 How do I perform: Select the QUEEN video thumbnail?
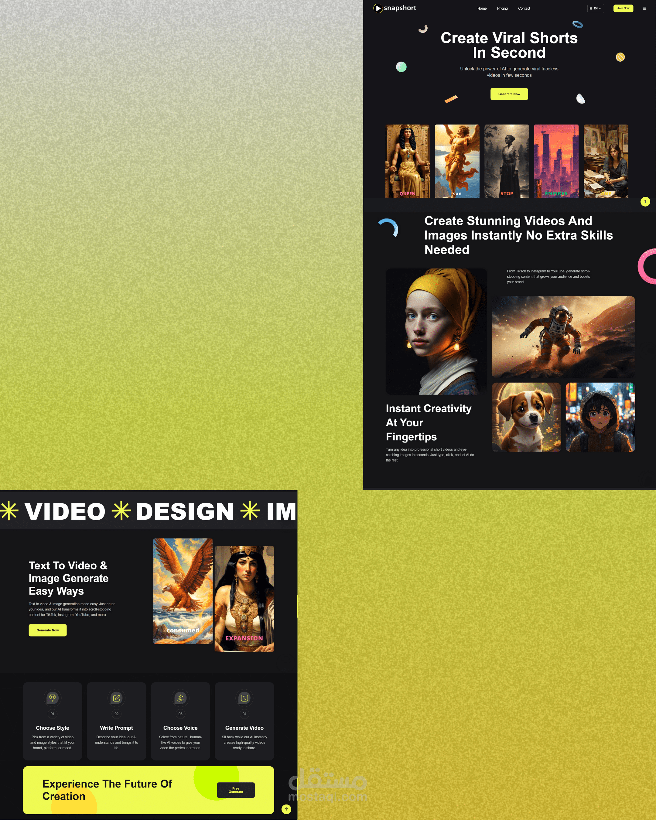point(407,161)
